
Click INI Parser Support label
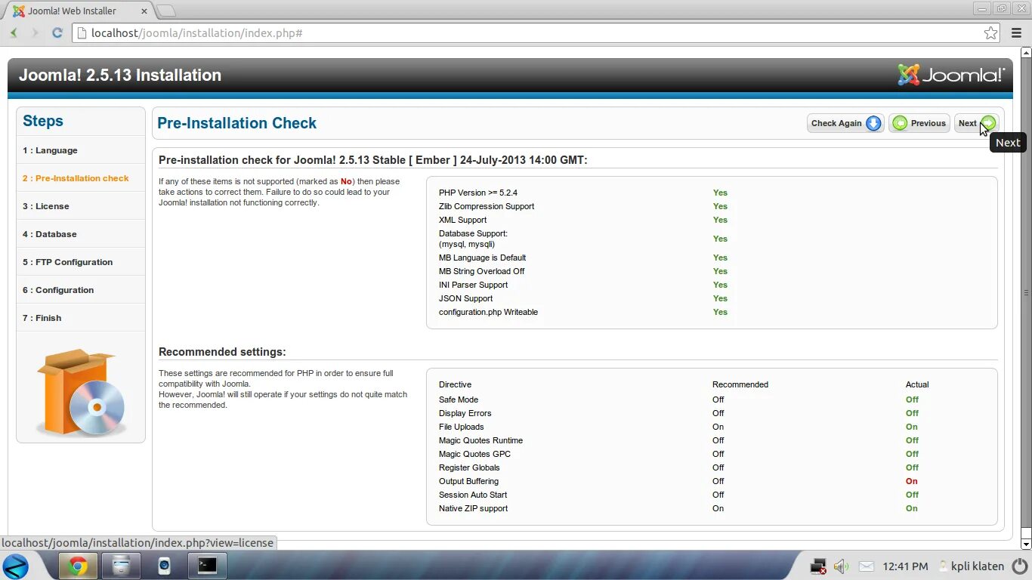click(473, 285)
